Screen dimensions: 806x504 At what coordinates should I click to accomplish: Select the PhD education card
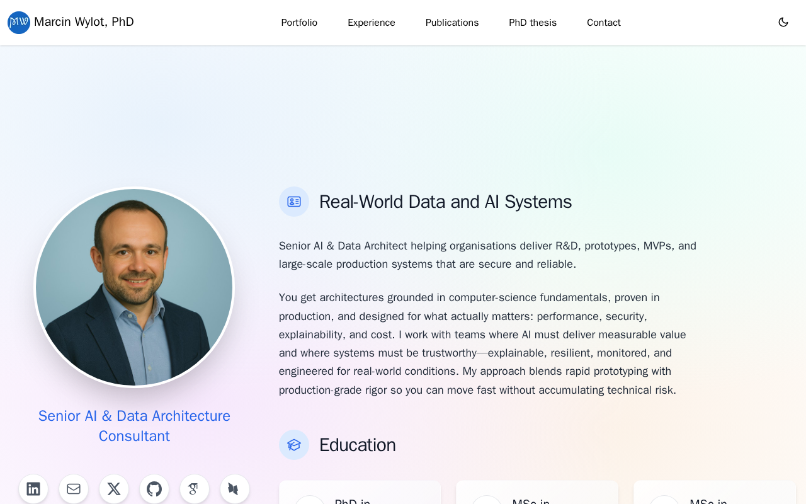click(x=360, y=493)
